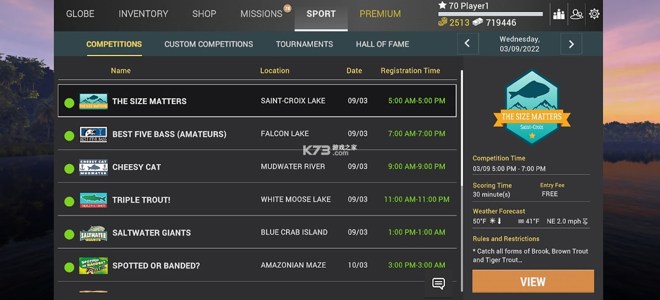The width and height of the screenshot is (660, 300).
Task: Open the leaderboard podium icon
Action: point(558,14)
